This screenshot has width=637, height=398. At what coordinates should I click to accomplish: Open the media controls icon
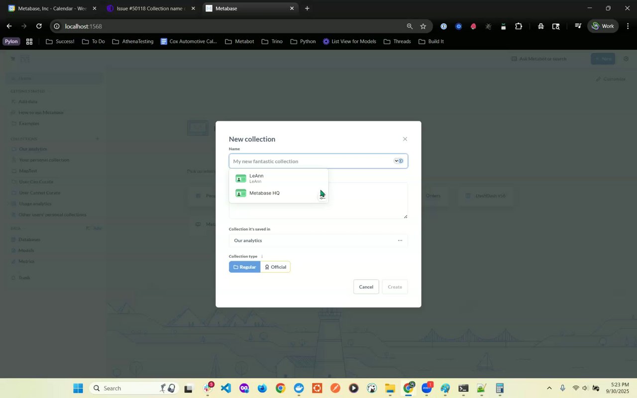tap(578, 26)
